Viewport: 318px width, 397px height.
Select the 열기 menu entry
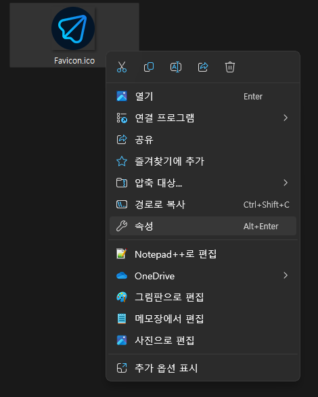pyautogui.click(x=203, y=96)
